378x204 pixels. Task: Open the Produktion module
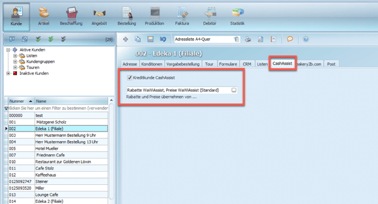pyautogui.click(x=154, y=16)
